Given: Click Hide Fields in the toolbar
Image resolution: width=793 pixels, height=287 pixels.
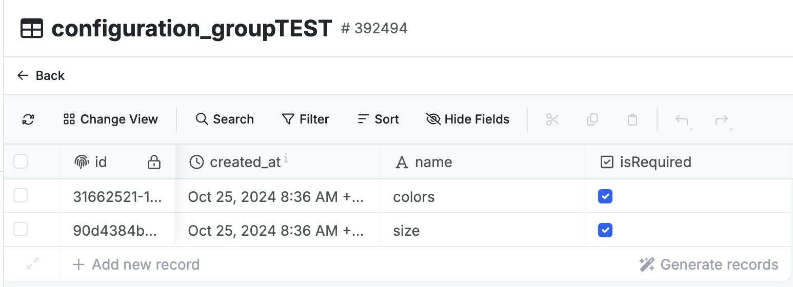Looking at the screenshot, I should [x=468, y=119].
